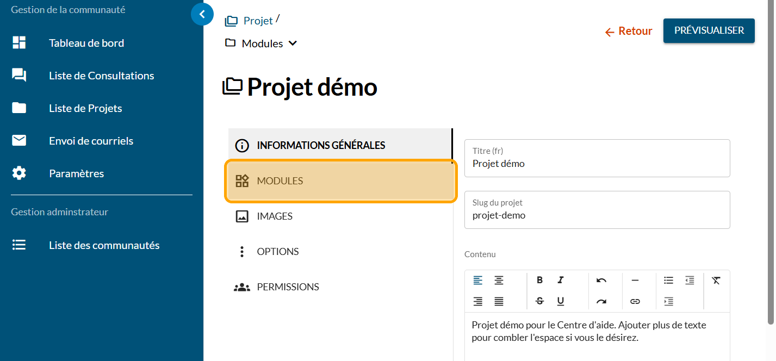Align text to the left
This screenshot has width=776, height=361.
[477, 281]
